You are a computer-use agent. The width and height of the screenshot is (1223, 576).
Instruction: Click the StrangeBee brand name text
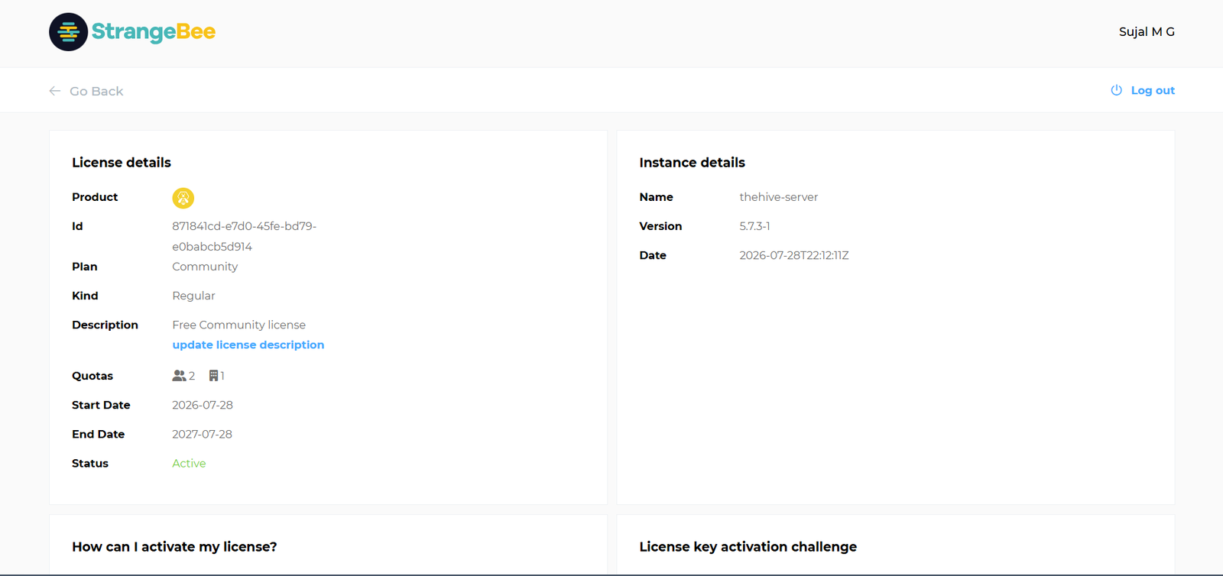tap(154, 32)
